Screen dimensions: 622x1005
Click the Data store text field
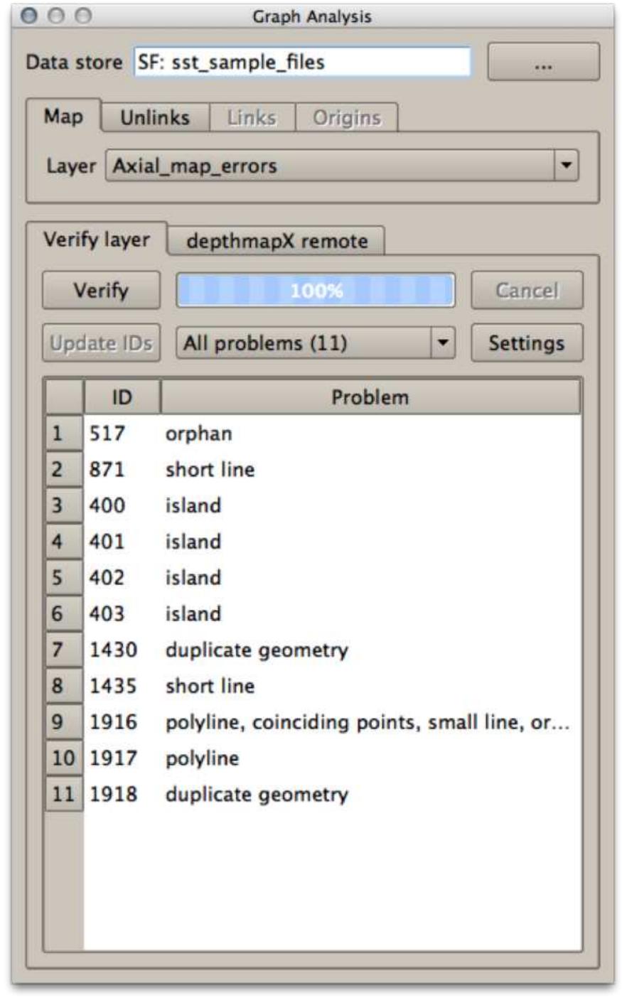pos(301,63)
